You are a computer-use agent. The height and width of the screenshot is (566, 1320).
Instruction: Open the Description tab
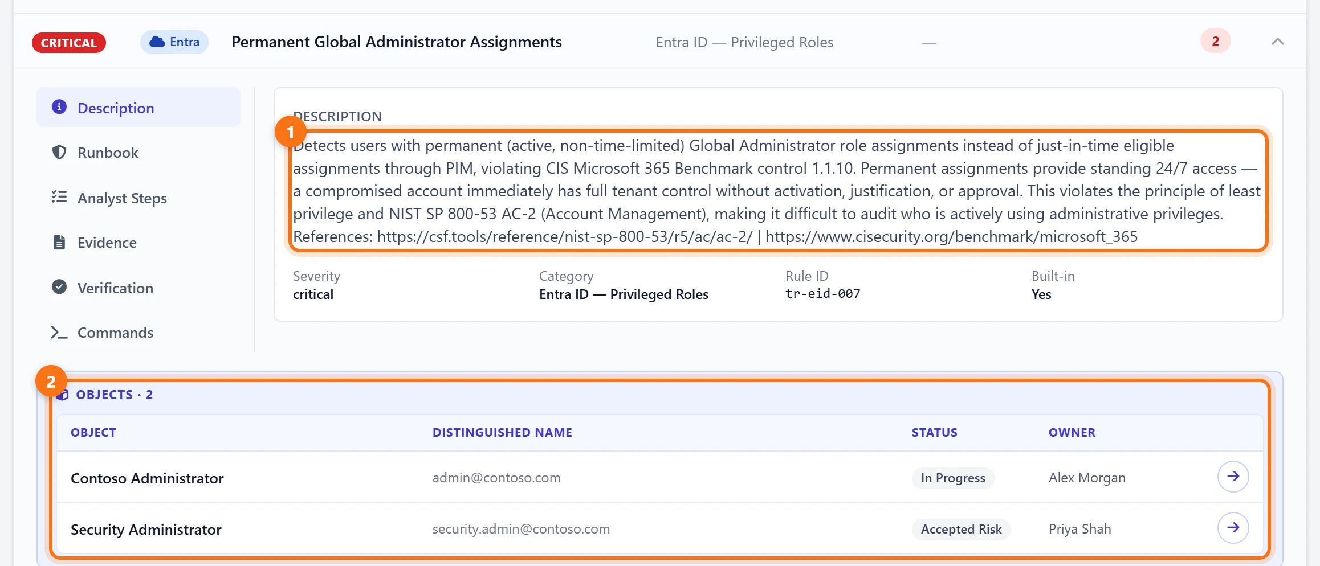point(138,108)
